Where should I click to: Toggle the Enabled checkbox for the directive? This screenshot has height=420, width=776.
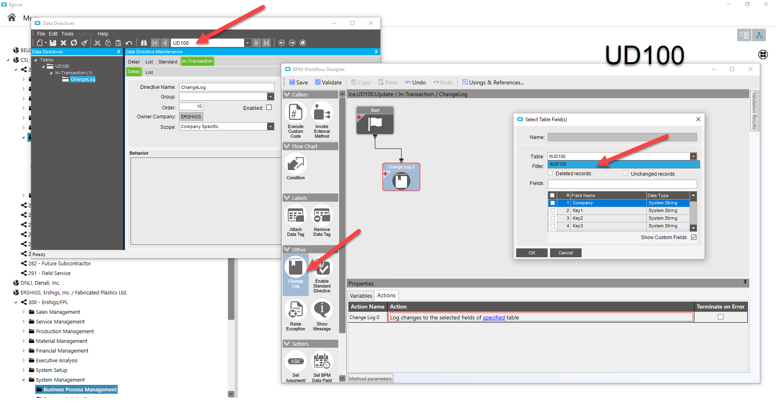pyautogui.click(x=269, y=107)
